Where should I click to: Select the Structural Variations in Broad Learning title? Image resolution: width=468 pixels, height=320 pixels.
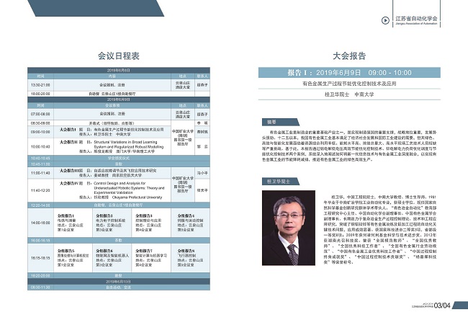125,142
